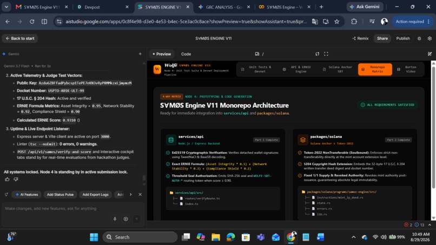
Task: Select the state.rs file
Action: pyautogui.click(x=321, y=203)
